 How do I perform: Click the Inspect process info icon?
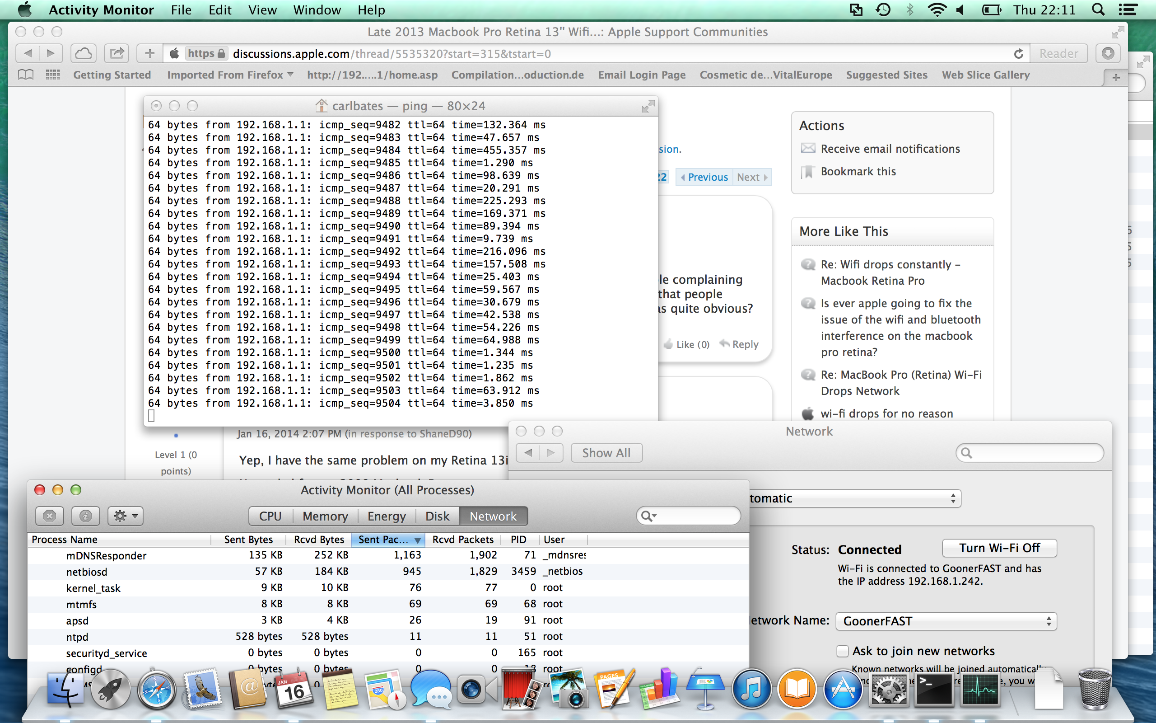tap(85, 516)
